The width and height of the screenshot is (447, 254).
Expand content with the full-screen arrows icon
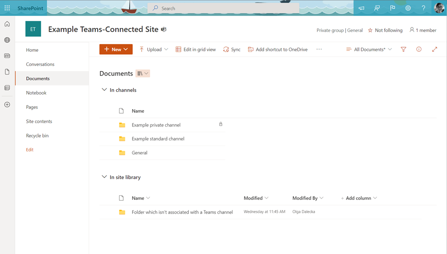[435, 50]
